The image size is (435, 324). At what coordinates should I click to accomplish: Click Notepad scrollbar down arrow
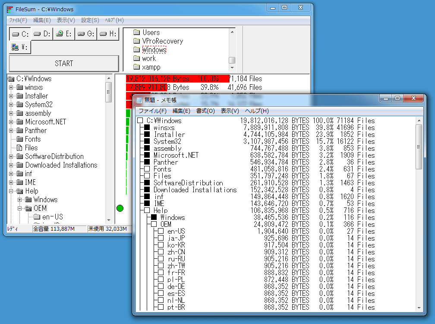click(419, 308)
